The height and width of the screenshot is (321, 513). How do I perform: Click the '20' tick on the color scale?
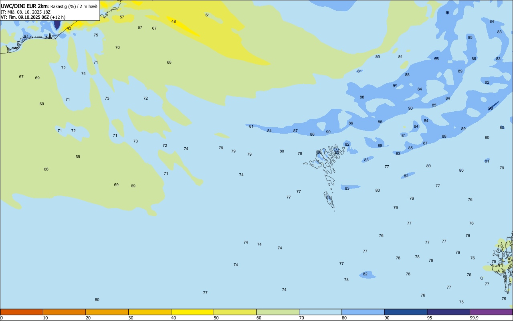coord(88,318)
